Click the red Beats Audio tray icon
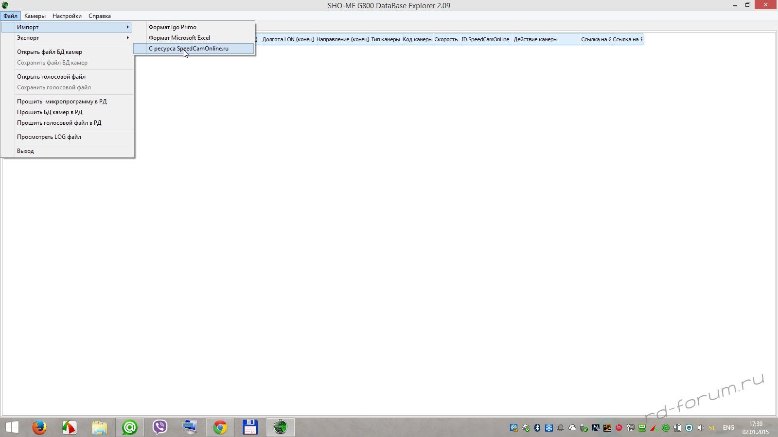Screen dimensions: 778x437 pos(619,428)
